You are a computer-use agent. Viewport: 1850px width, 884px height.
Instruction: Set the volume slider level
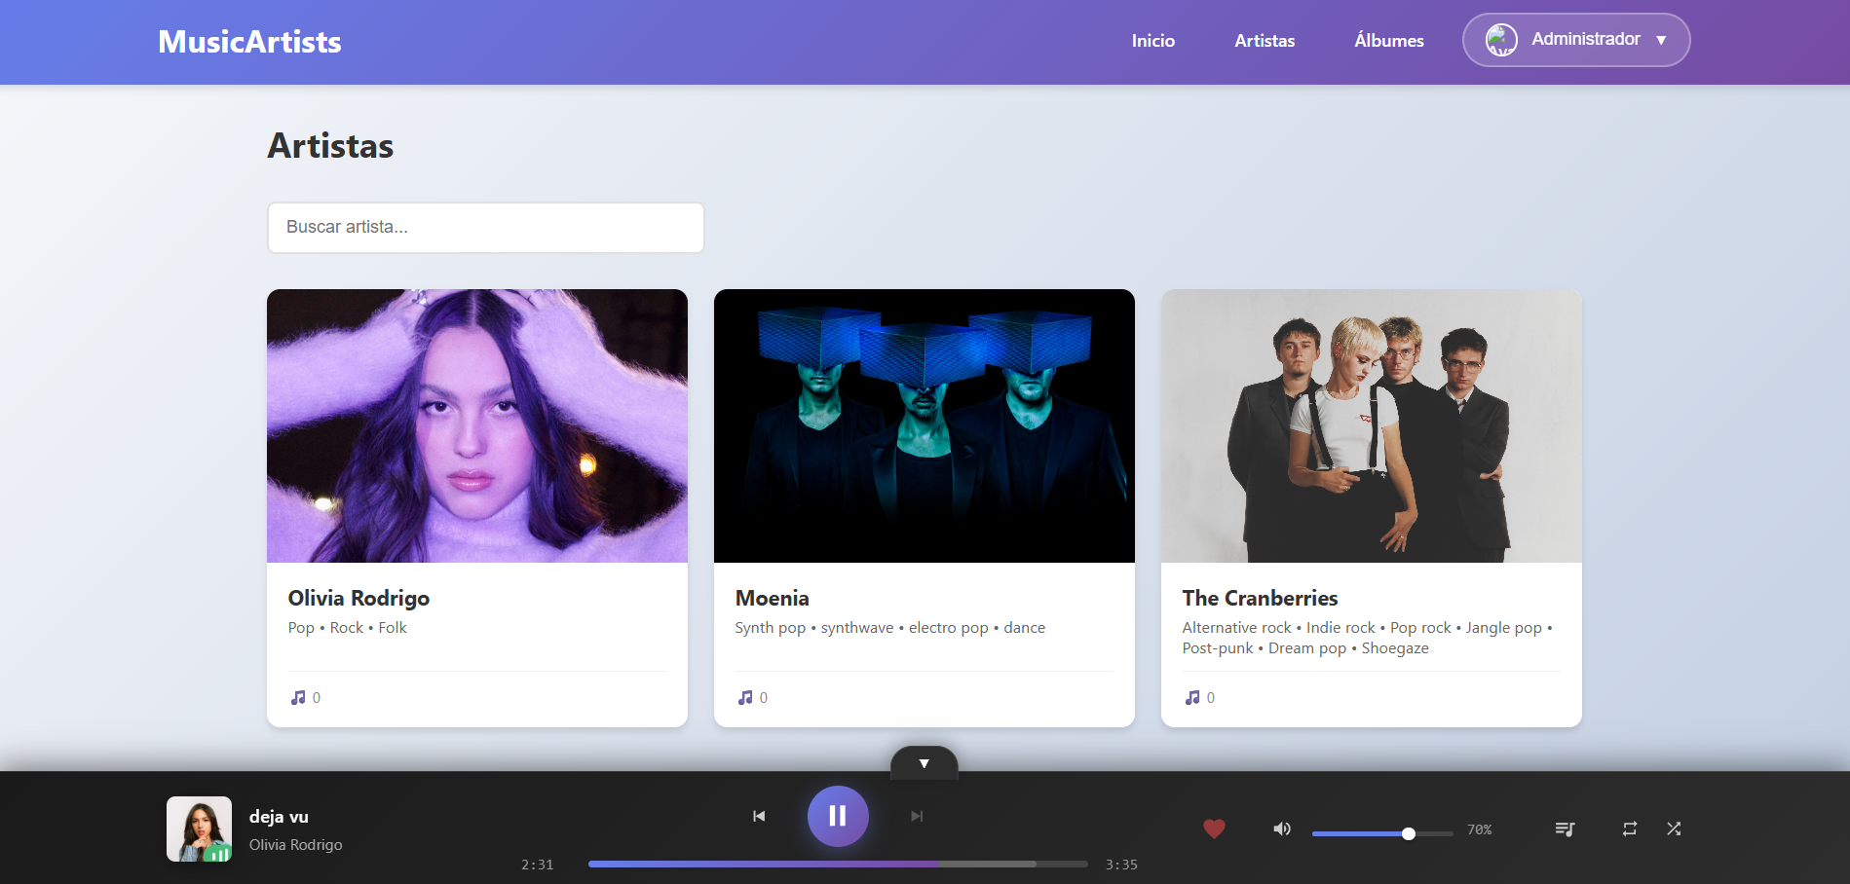(x=1382, y=833)
